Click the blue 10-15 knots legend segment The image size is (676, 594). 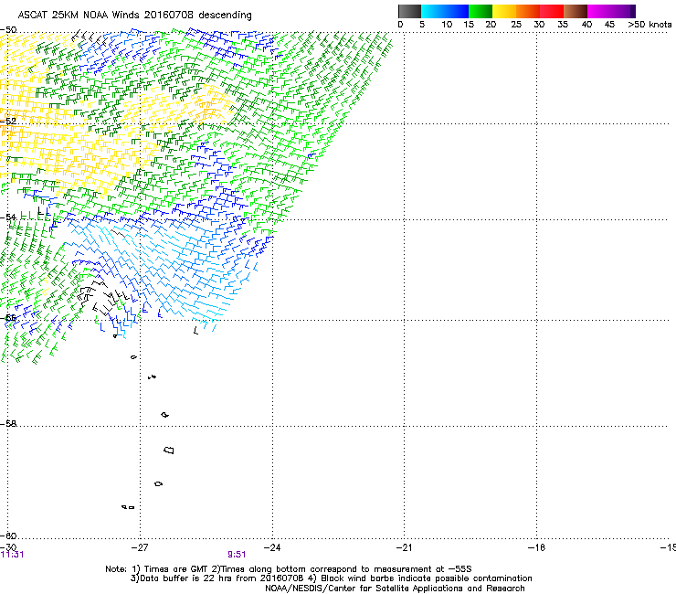[457, 11]
